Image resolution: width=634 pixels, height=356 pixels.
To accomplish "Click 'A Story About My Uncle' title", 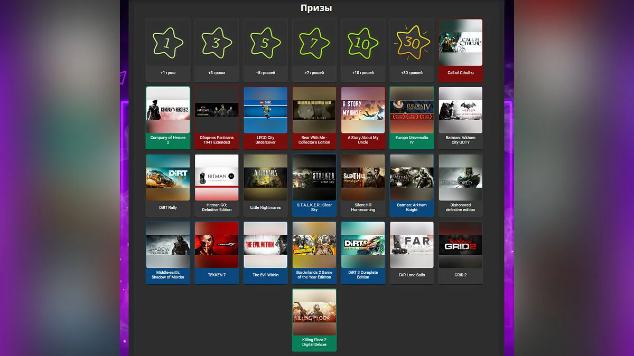I will click(363, 140).
